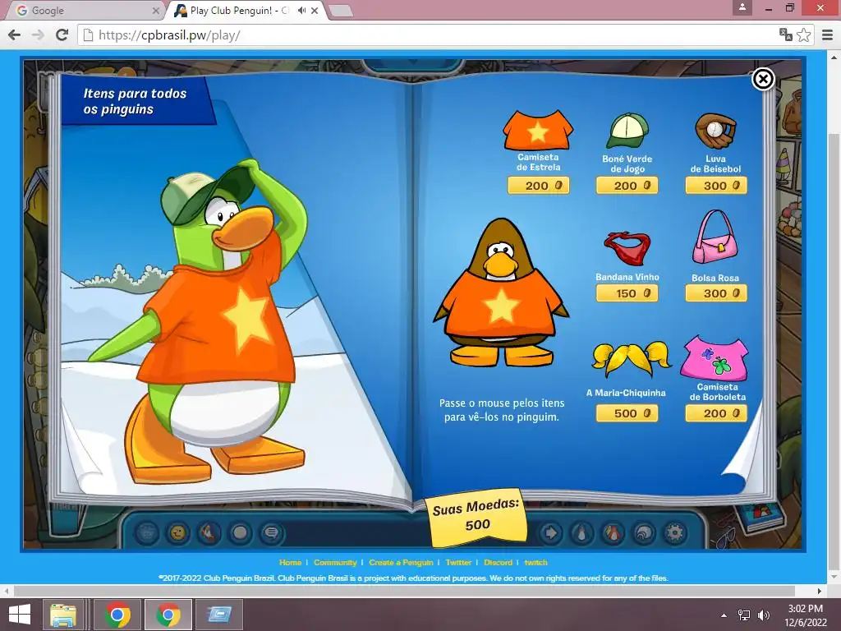The image size is (841, 631).
Task: Mute audio on the Club Penguin tab
Action: pyautogui.click(x=302, y=10)
